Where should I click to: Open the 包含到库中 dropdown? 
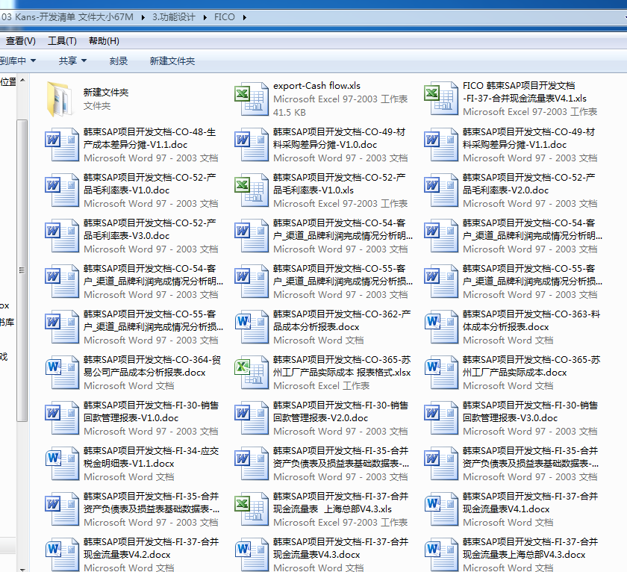tap(18, 60)
